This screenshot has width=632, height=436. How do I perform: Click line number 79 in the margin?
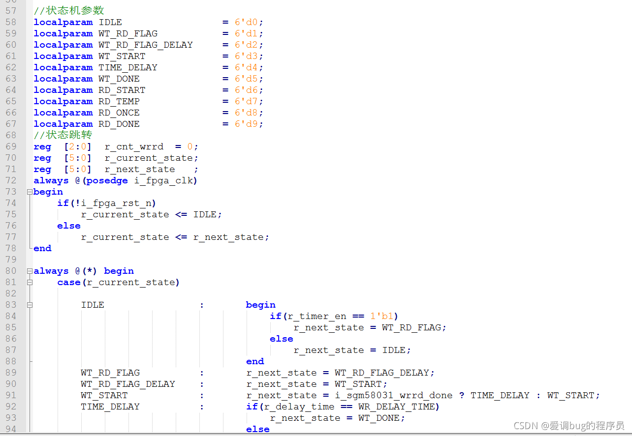pyautogui.click(x=11, y=260)
